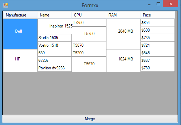Click the Formxx application icon in title bar
The width and height of the screenshot is (181, 125).
tap(6, 5)
